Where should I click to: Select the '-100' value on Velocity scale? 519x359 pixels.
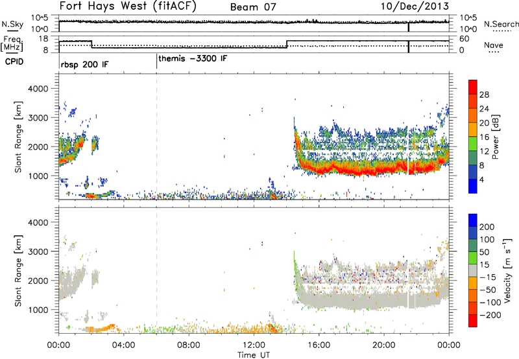coord(490,303)
